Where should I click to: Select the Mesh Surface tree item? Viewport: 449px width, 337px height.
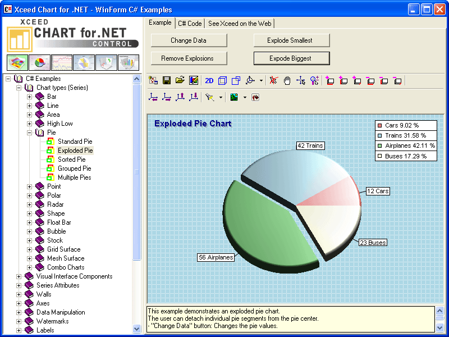click(66, 258)
